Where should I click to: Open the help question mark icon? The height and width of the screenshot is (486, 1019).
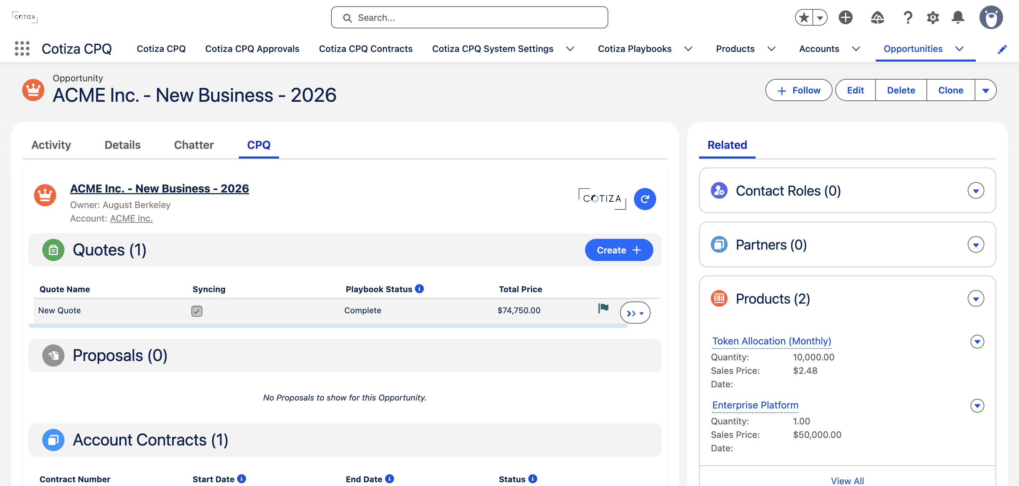tap(908, 17)
